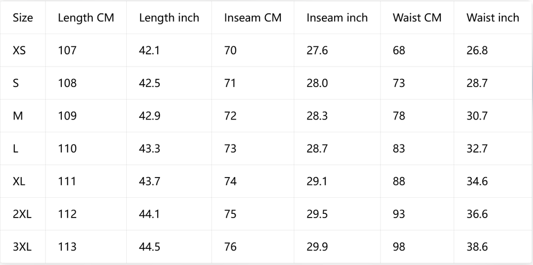This screenshot has height=265, width=533.
Task: Select the 2XL size cell
Action: coord(23,214)
